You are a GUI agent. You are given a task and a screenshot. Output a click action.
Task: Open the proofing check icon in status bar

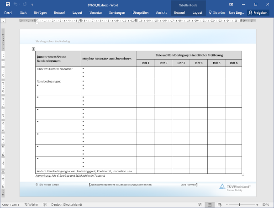click(x=45, y=204)
